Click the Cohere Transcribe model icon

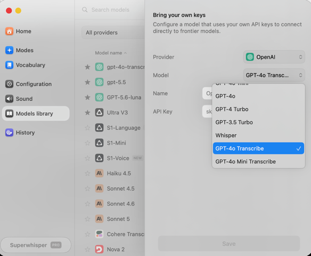point(99,234)
